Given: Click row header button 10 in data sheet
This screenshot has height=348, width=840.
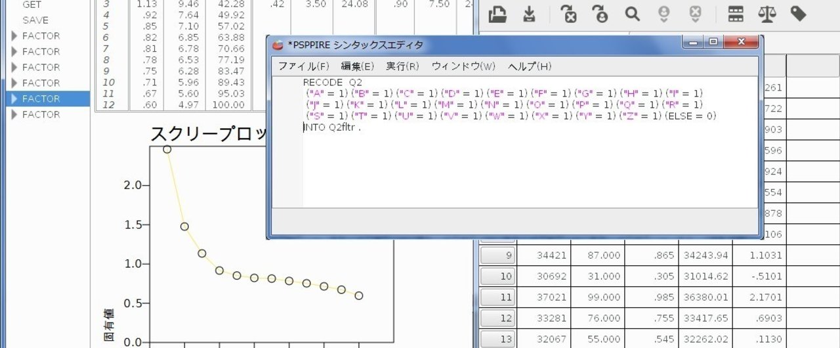Looking at the screenshot, I should [497, 276].
